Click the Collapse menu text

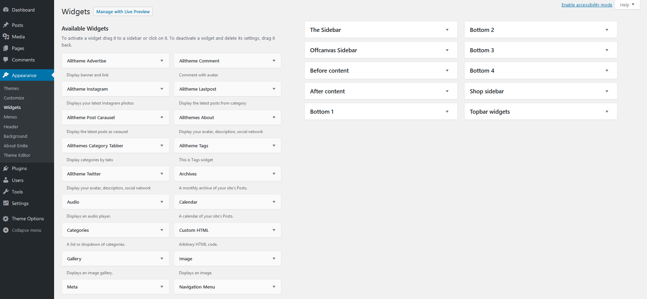point(27,230)
